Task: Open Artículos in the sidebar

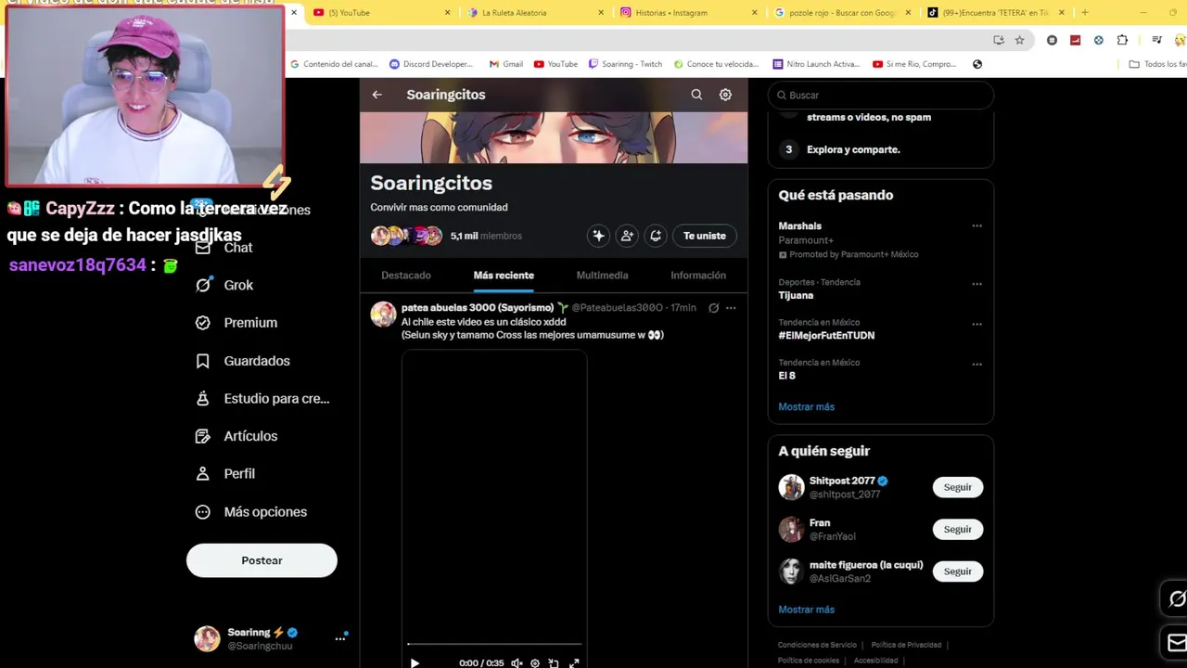Action: [x=236, y=436]
